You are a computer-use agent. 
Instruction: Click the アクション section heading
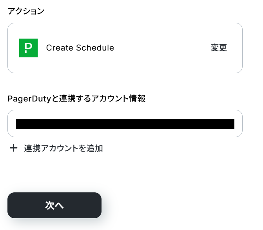click(26, 11)
